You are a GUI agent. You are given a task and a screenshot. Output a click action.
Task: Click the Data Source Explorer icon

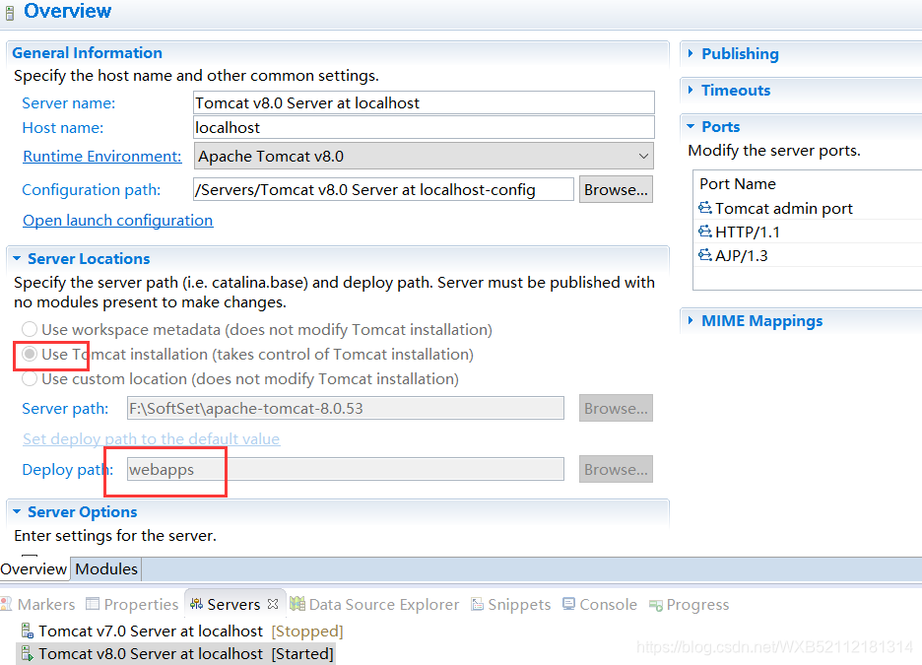297,604
